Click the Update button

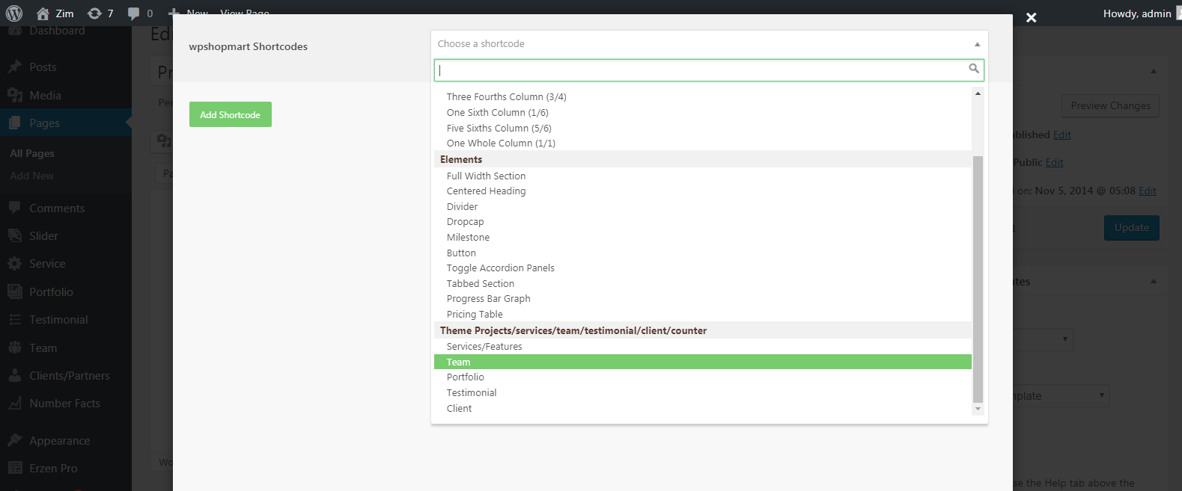1132,228
